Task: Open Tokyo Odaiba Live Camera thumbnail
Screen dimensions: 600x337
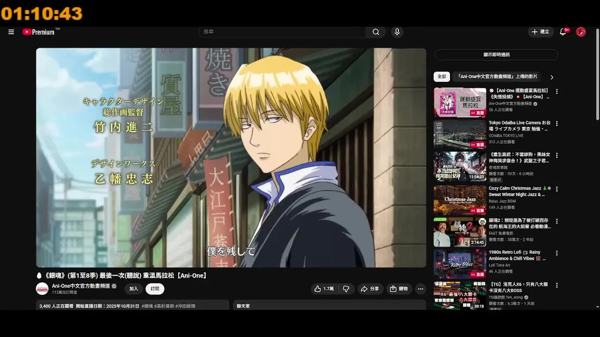Action: (460, 134)
